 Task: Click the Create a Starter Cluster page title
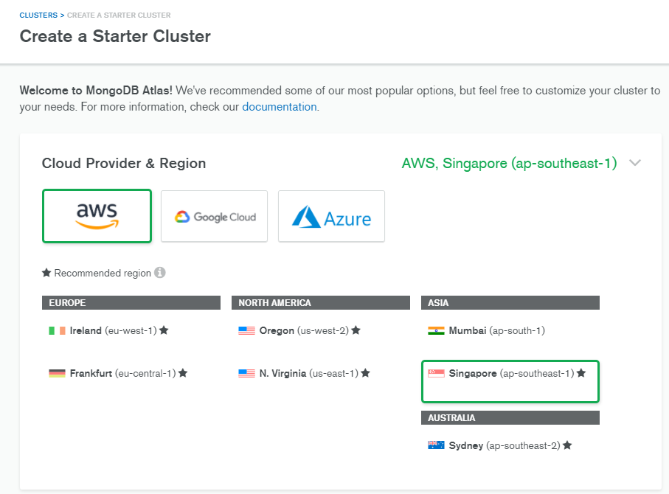click(115, 36)
